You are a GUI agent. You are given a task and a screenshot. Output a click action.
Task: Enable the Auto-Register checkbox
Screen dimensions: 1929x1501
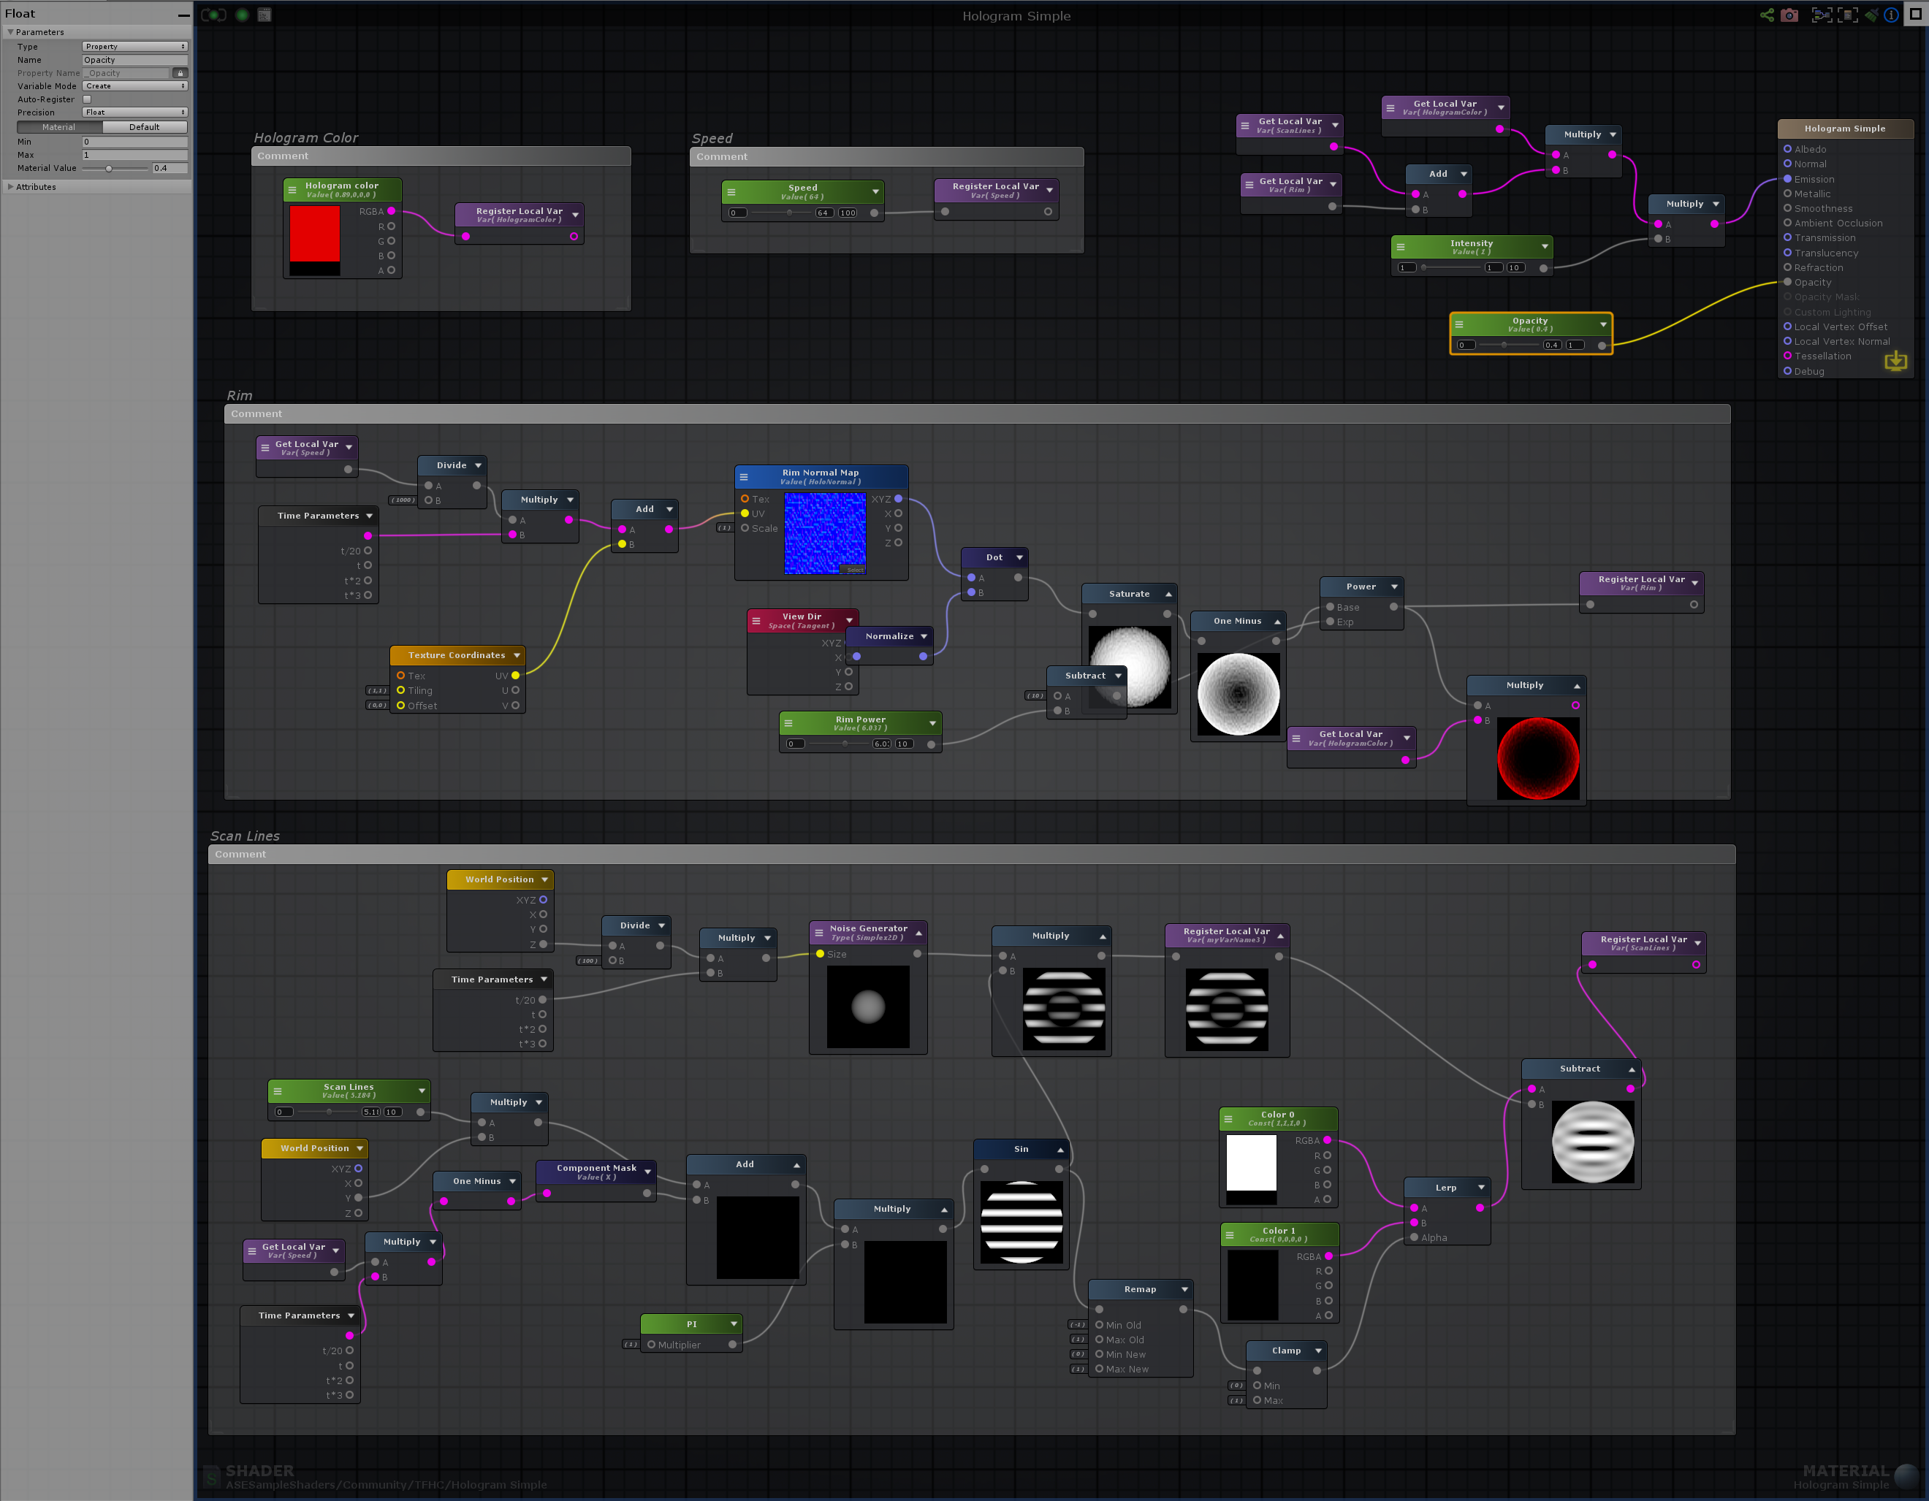tap(88, 100)
